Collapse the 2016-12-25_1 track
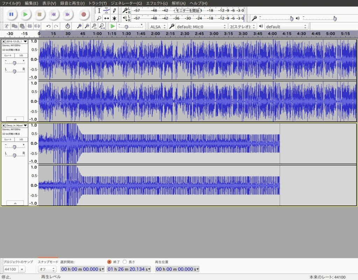Image resolution: width=358 pixels, height=280 pixels. [x=15, y=119]
